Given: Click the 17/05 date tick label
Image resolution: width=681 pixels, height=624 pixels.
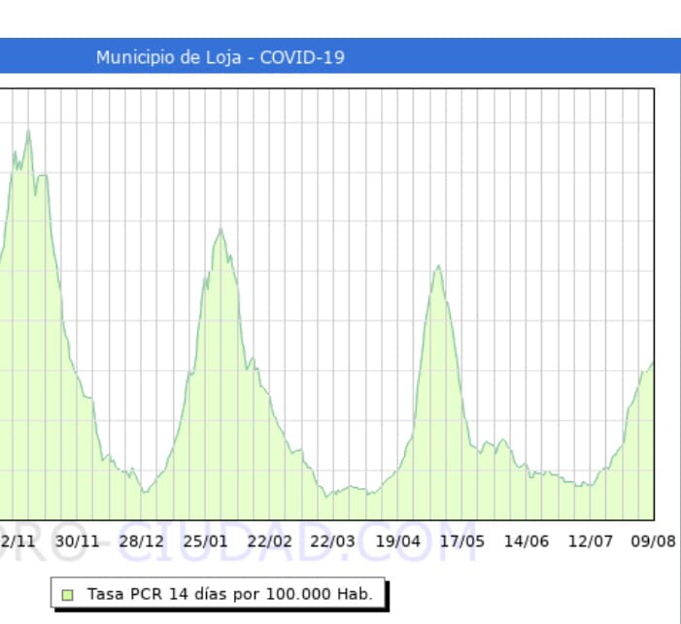Looking at the screenshot, I should click(x=461, y=541).
